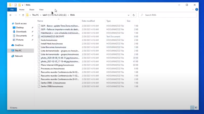Click the Properties quick access toolbar icon
The height and width of the screenshot is (114, 204).
click(15, 5)
